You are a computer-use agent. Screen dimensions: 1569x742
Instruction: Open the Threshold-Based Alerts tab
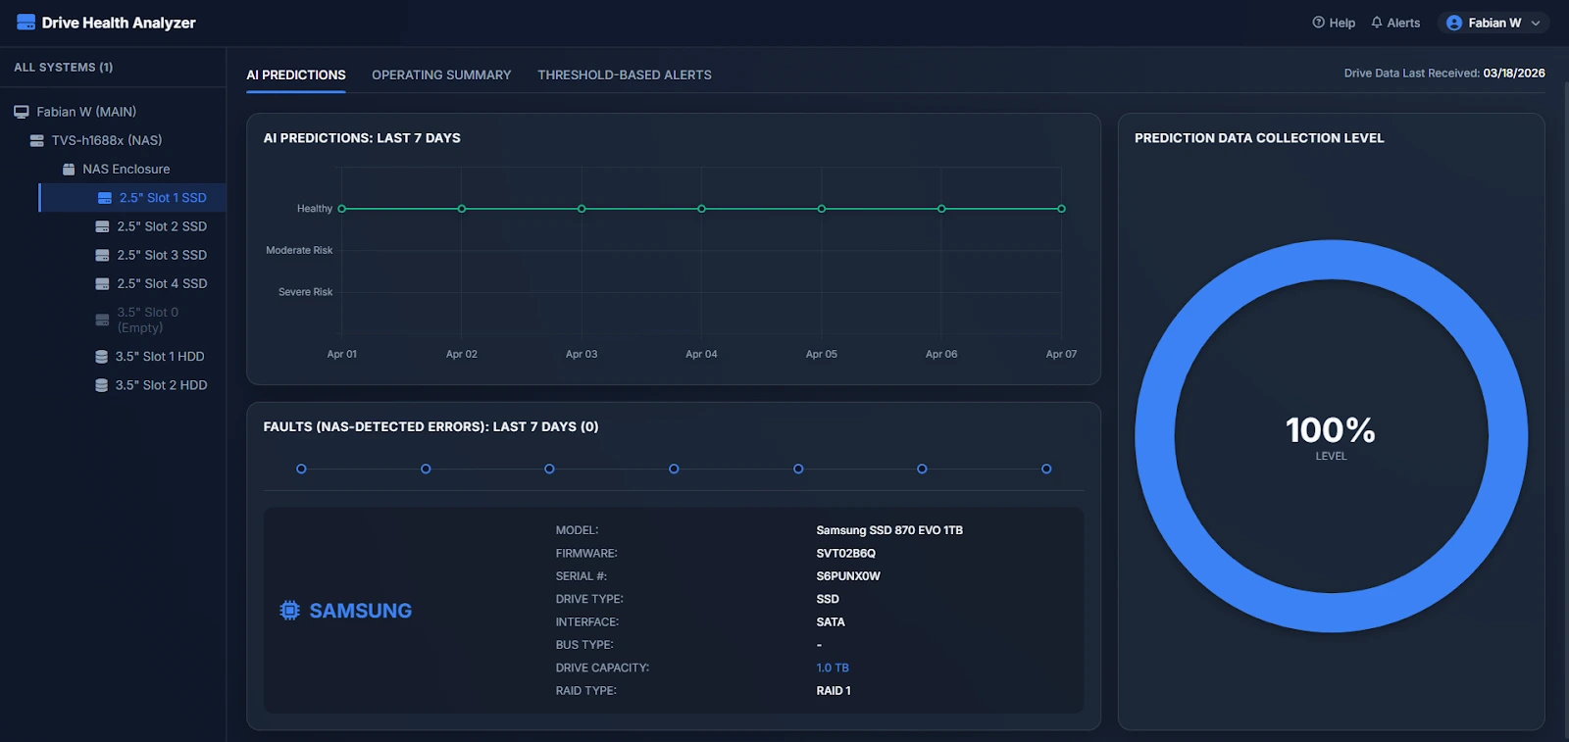(x=625, y=74)
